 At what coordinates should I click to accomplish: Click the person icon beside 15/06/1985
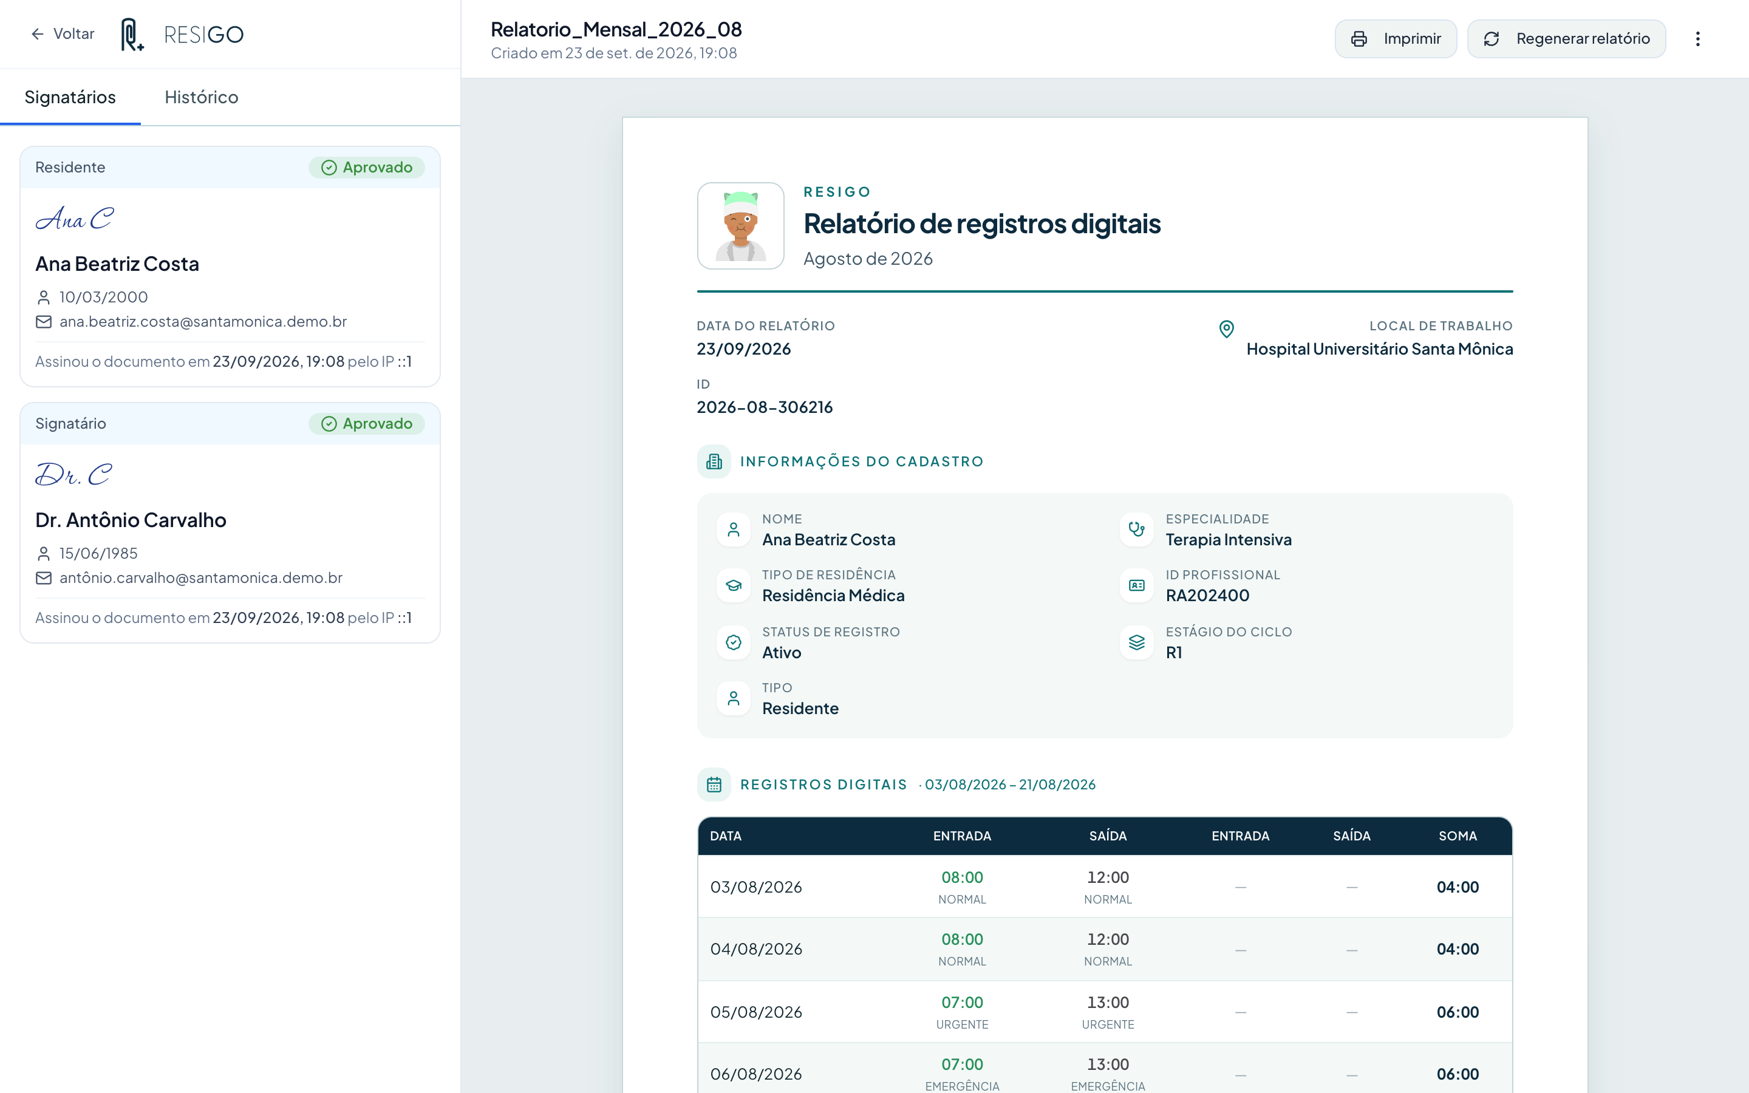click(x=43, y=554)
